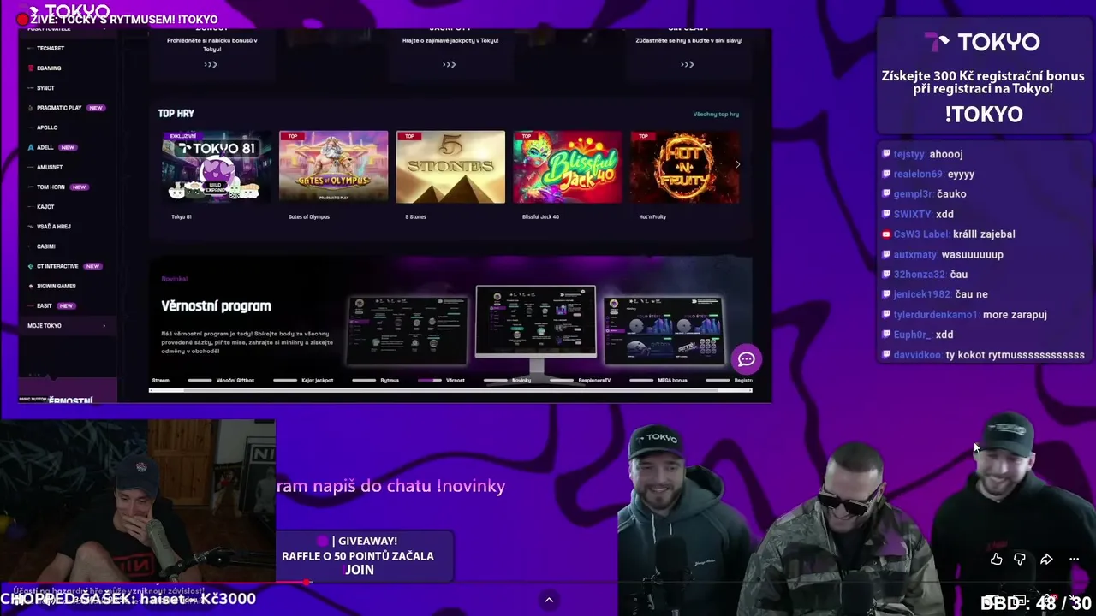Screen dimensions: 1096x616
Task: Click chat message from CsW3 Label
Action: click(949, 234)
